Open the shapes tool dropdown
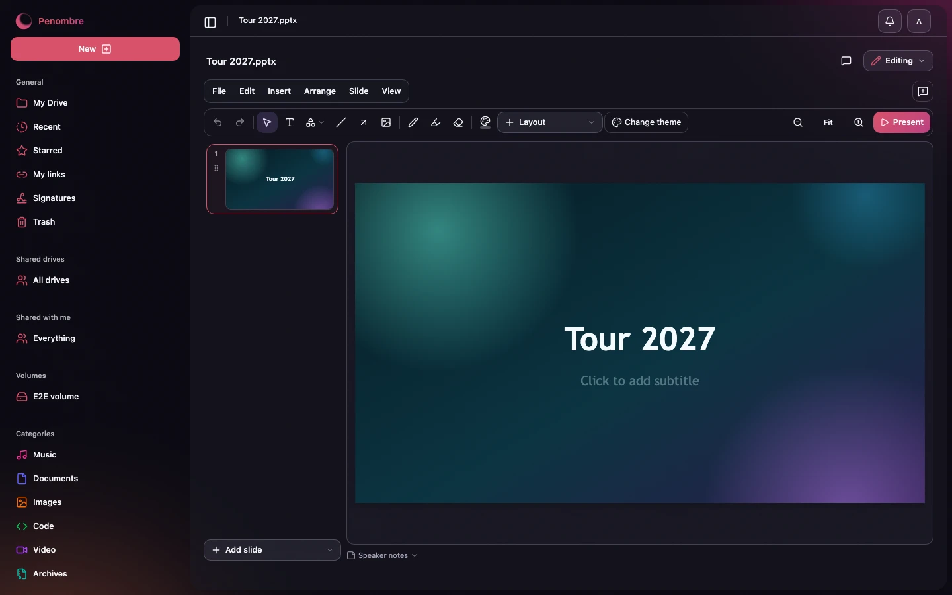The width and height of the screenshot is (952, 595). click(315, 122)
